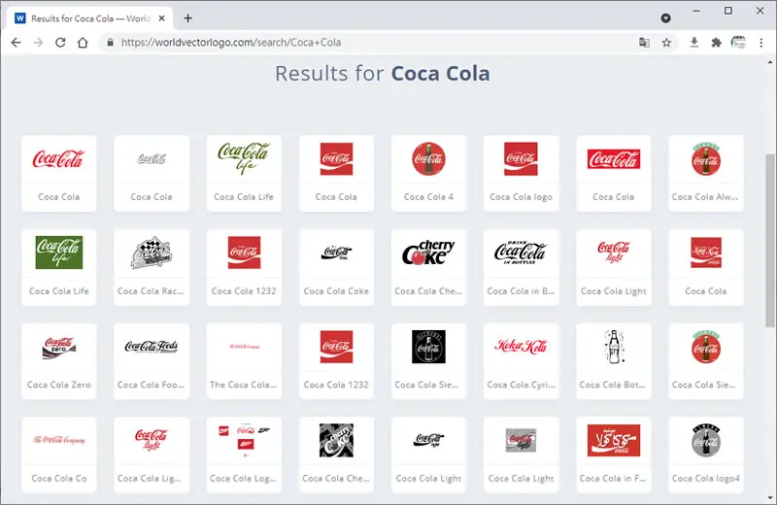
Task: Open Chrome three-dot menu
Action: [x=761, y=43]
